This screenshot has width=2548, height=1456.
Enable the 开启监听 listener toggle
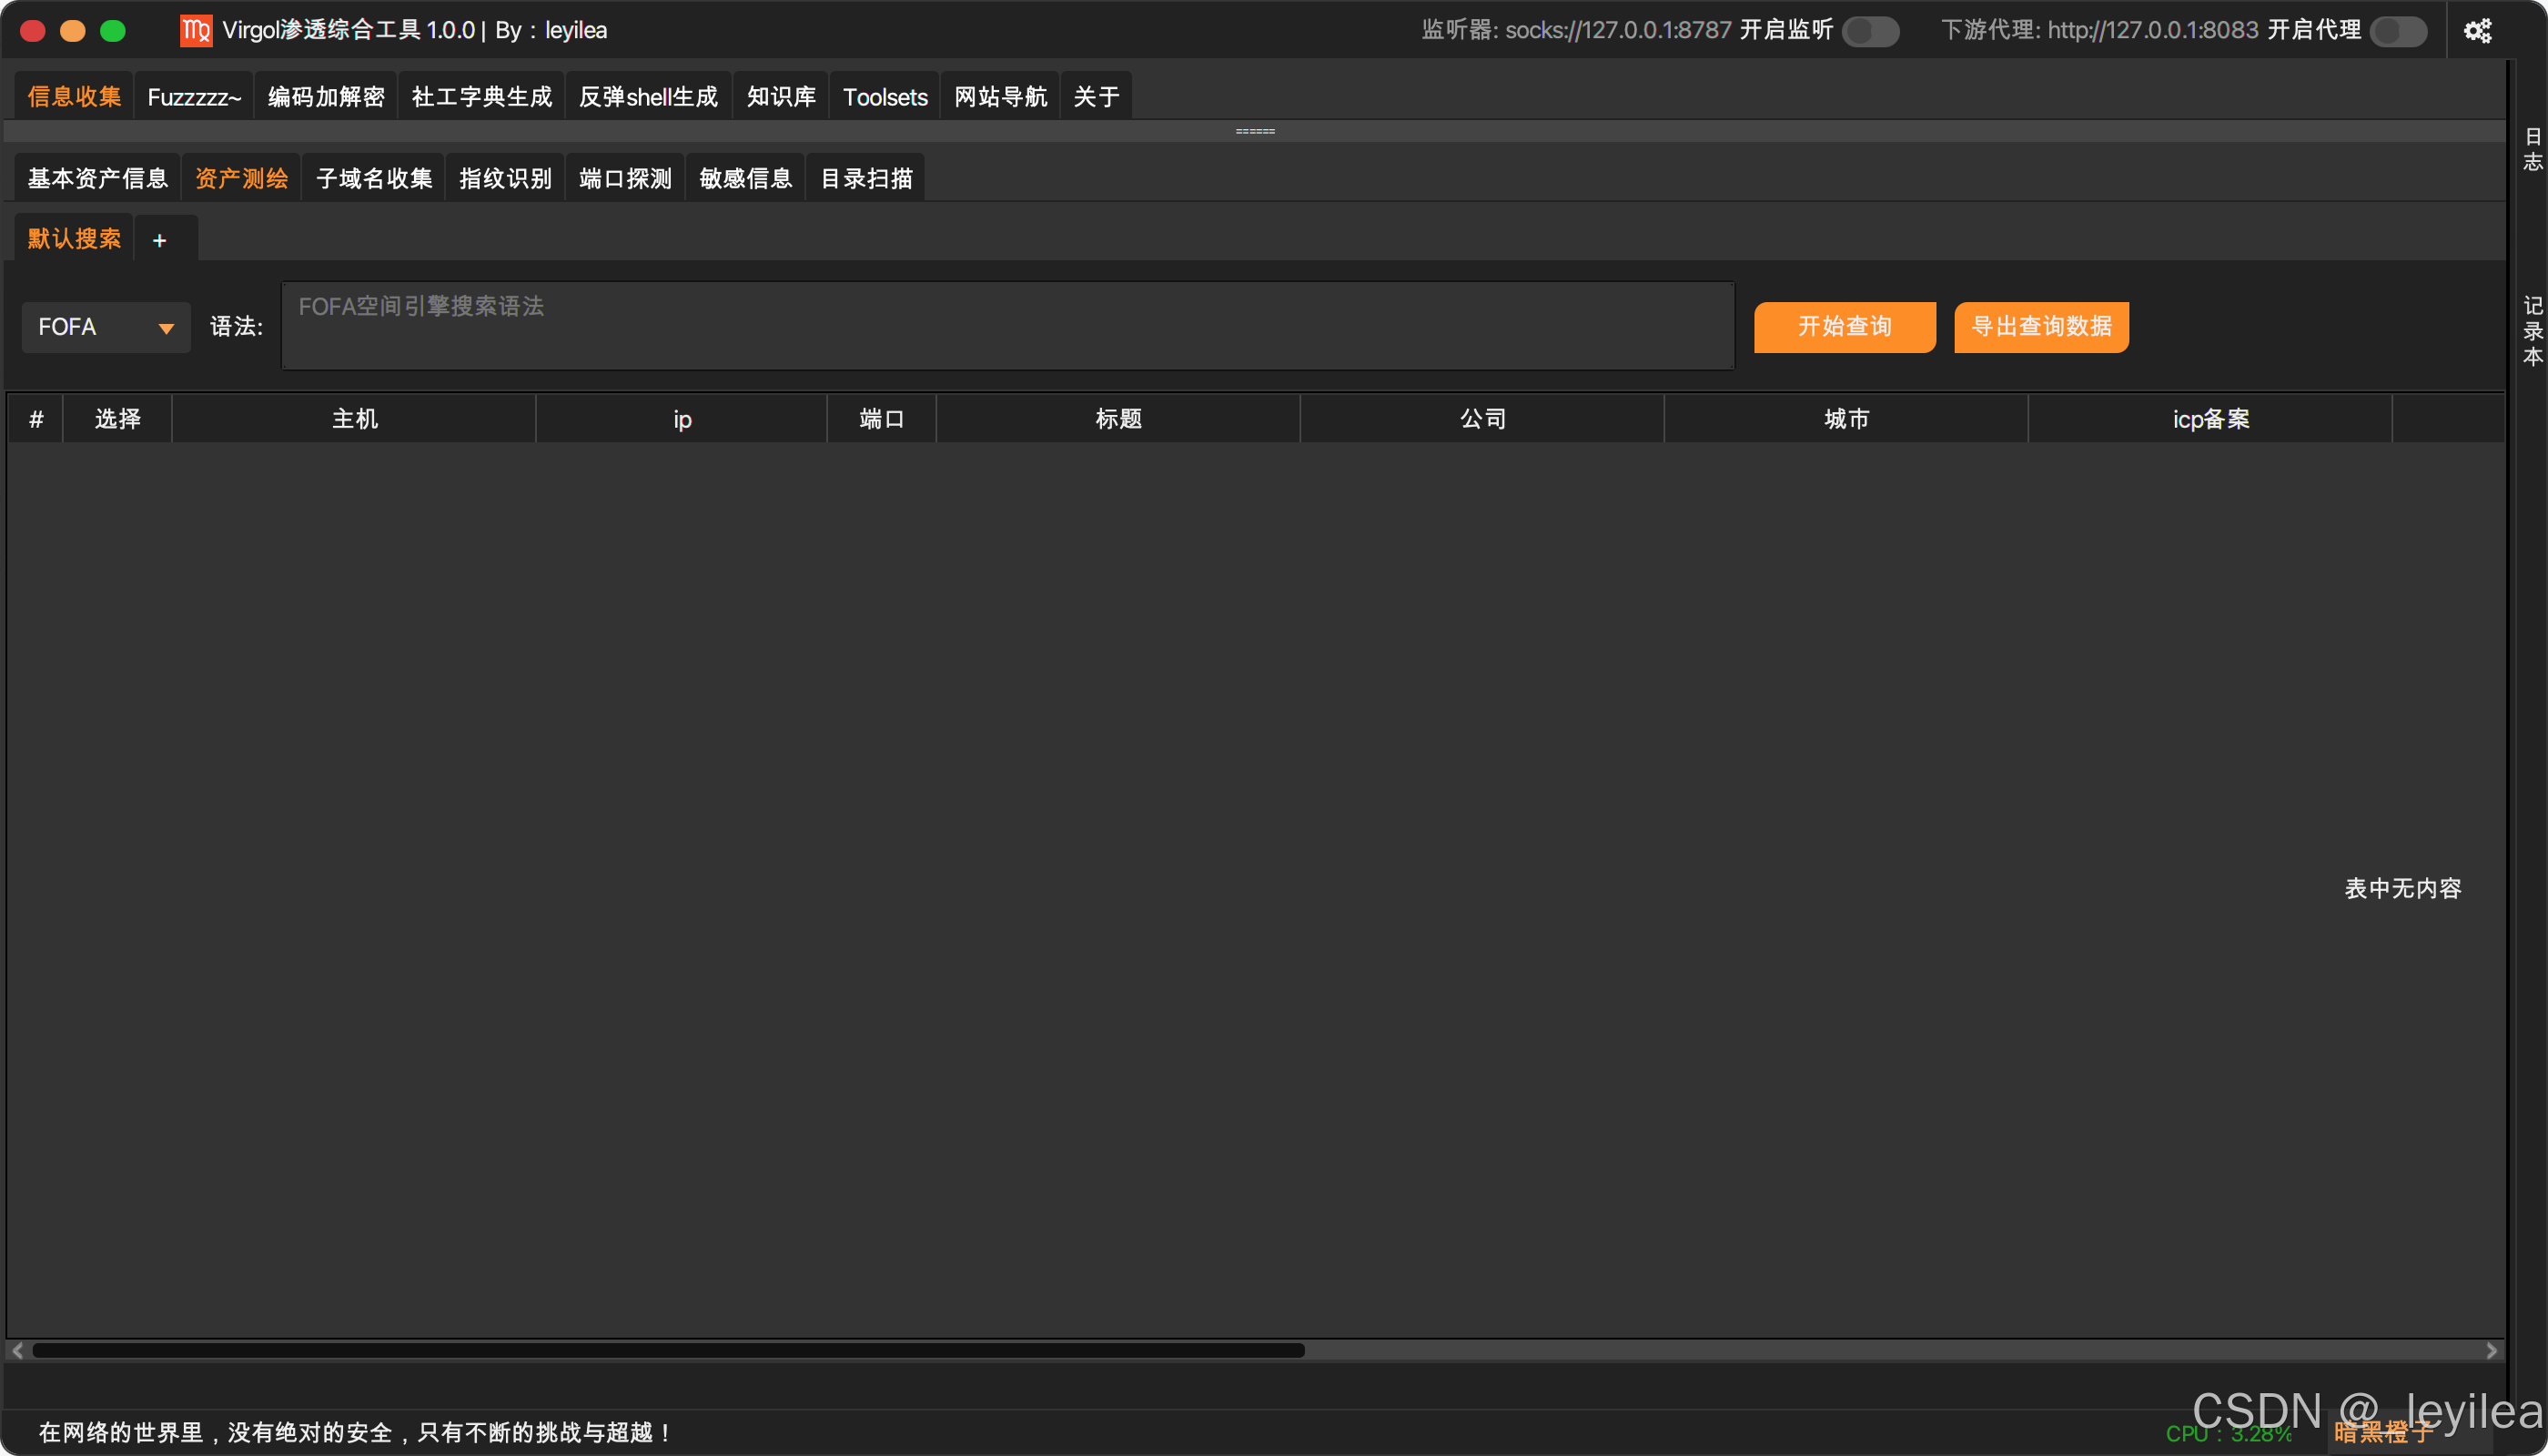(1870, 30)
